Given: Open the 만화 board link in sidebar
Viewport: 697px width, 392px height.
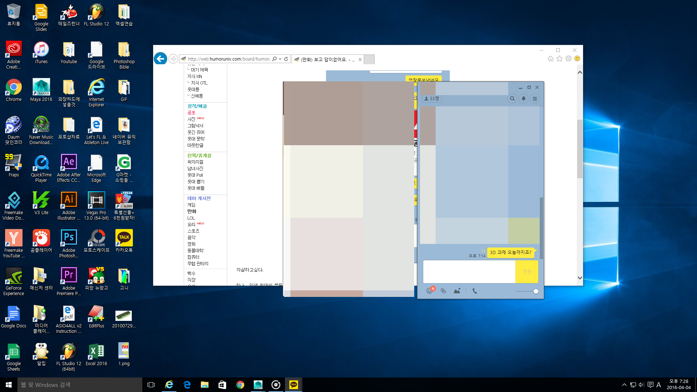Looking at the screenshot, I should coord(192,211).
